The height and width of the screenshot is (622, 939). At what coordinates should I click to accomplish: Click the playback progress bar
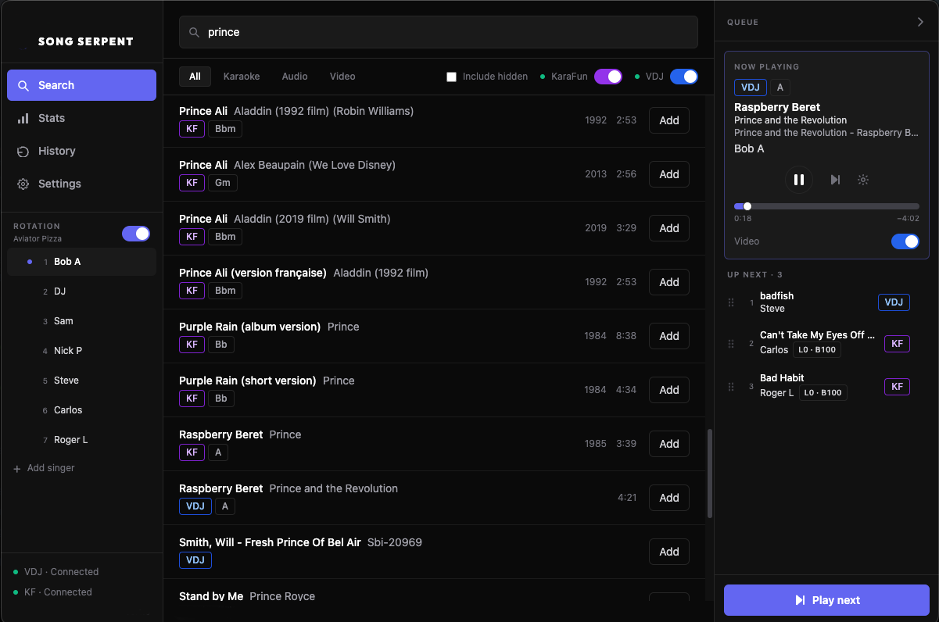point(826,206)
